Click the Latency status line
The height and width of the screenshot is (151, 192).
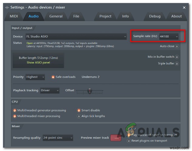tap(70, 46)
